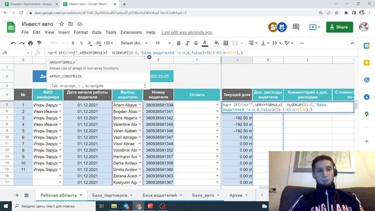375x211 pixels.
Task: Open Keep in the side panel
Action: [367, 63]
